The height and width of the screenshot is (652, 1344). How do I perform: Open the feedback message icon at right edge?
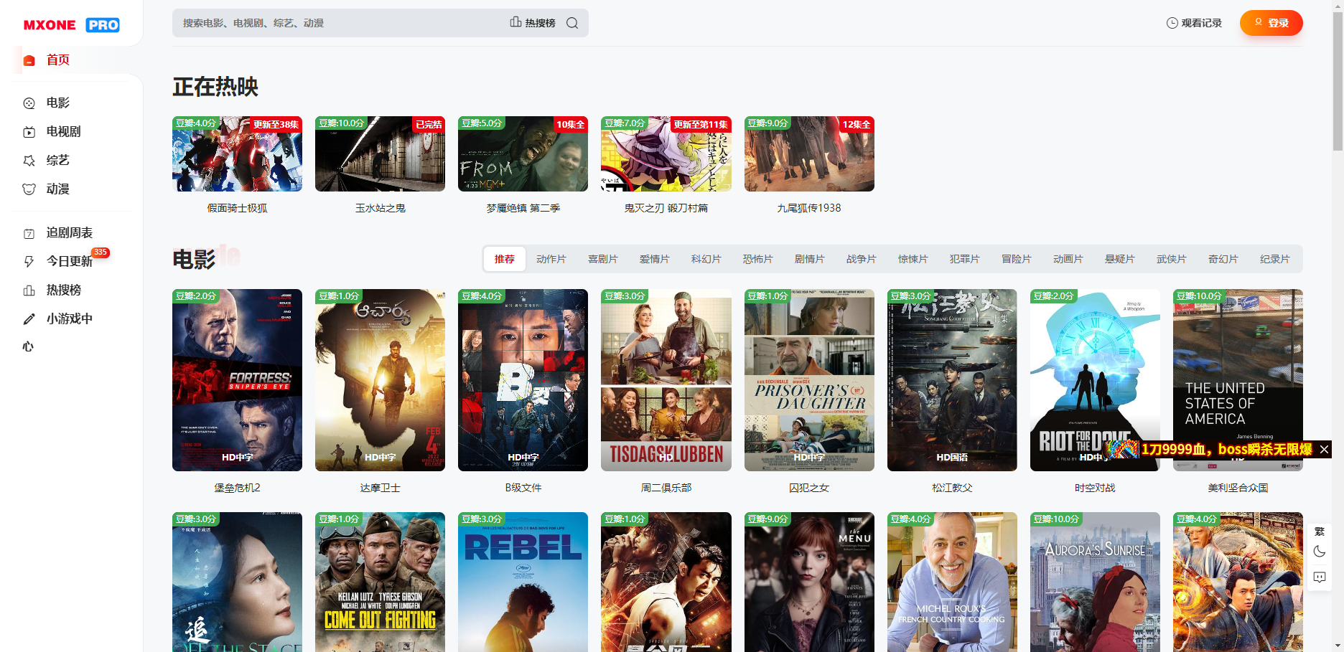click(x=1320, y=577)
